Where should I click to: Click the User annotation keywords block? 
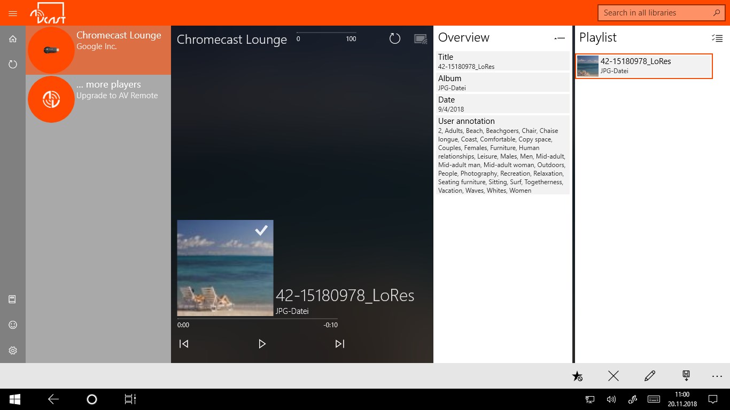point(502,155)
